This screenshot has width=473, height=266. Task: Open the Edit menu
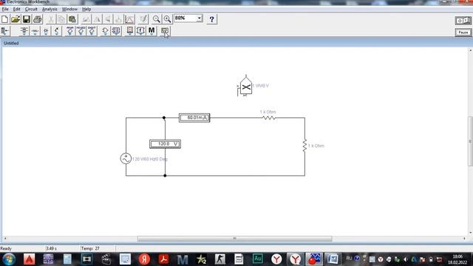click(x=16, y=9)
